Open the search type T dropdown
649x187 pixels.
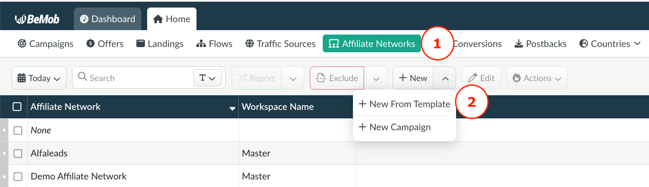coord(207,78)
